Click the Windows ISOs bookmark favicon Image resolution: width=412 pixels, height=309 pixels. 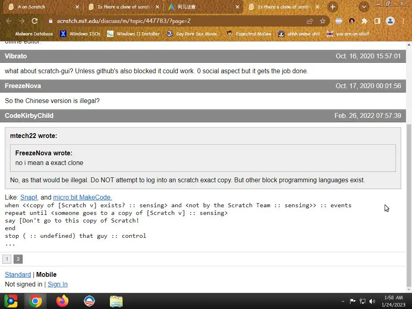[x=63, y=34]
